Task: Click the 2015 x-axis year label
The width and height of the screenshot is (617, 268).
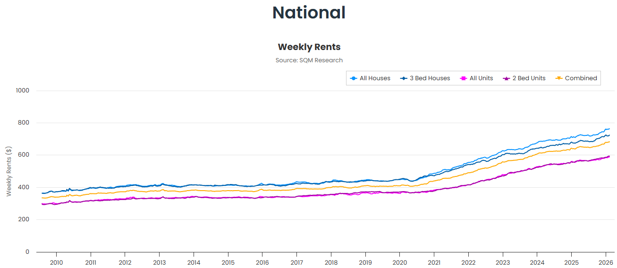Action: pos(228,262)
